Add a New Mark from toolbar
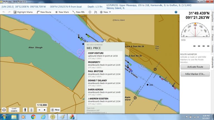214x120 pixels. click(62, 12)
